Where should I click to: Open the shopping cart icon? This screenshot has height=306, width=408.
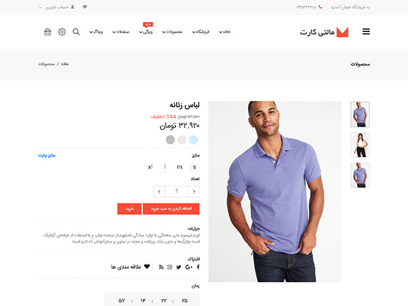(x=48, y=32)
